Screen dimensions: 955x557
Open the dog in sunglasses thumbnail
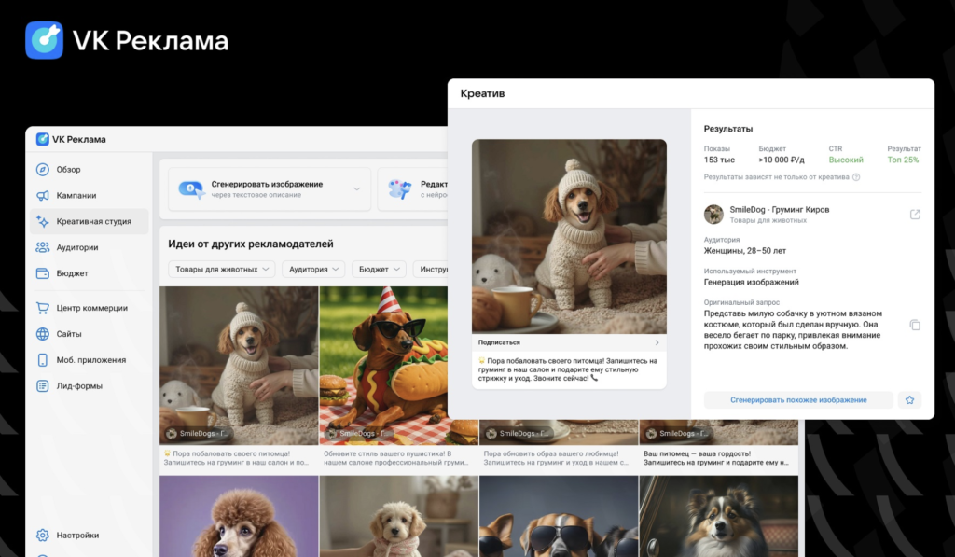click(559, 516)
